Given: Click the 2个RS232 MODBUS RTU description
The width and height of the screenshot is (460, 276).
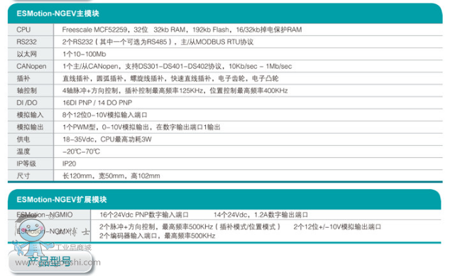Looking at the screenshot, I should coord(158,42).
